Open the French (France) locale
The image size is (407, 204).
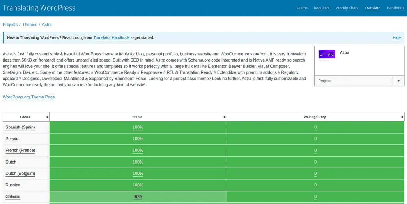(20, 150)
